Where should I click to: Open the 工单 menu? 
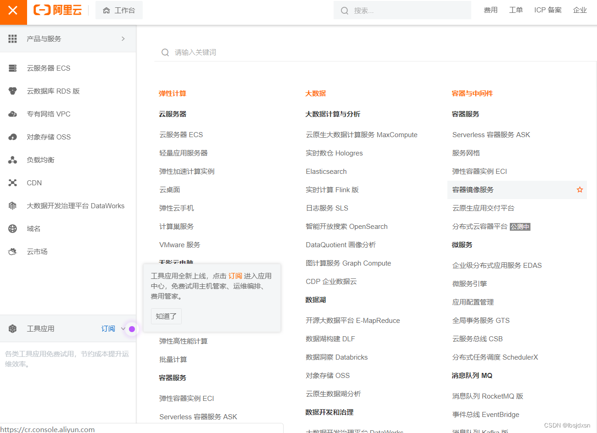(516, 10)
